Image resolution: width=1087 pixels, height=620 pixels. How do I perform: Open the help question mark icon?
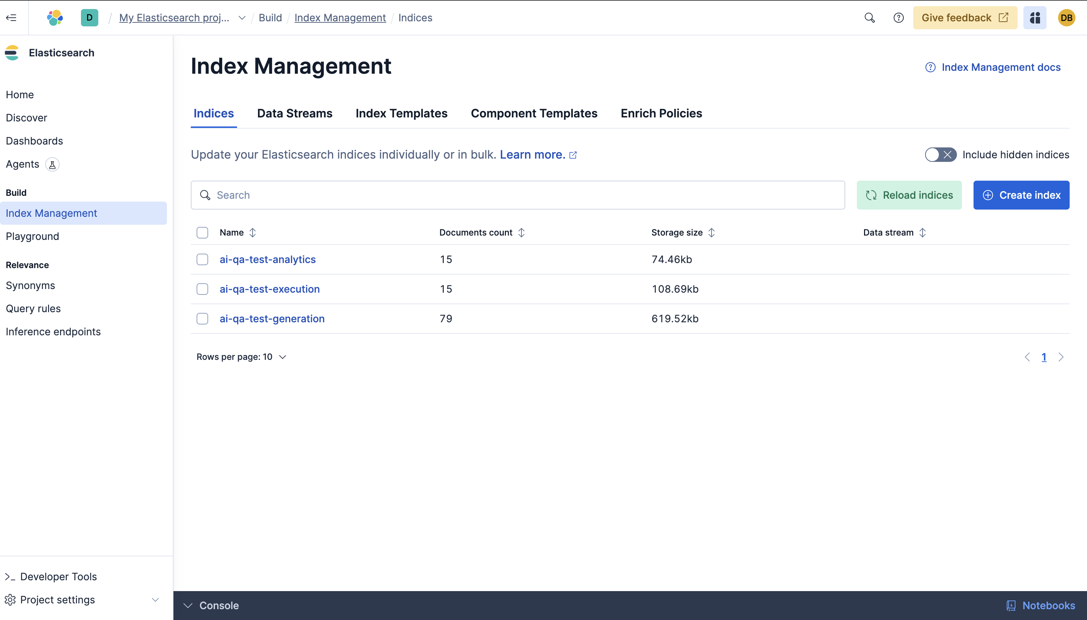tap(898, 17)
